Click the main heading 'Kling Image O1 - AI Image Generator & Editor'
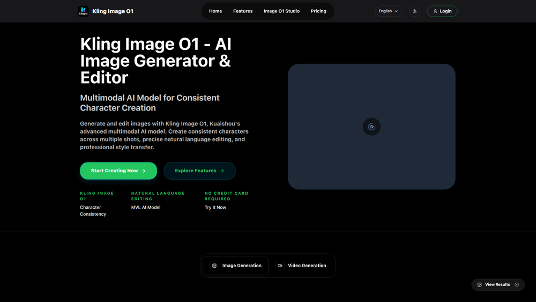 click(156, 61)
